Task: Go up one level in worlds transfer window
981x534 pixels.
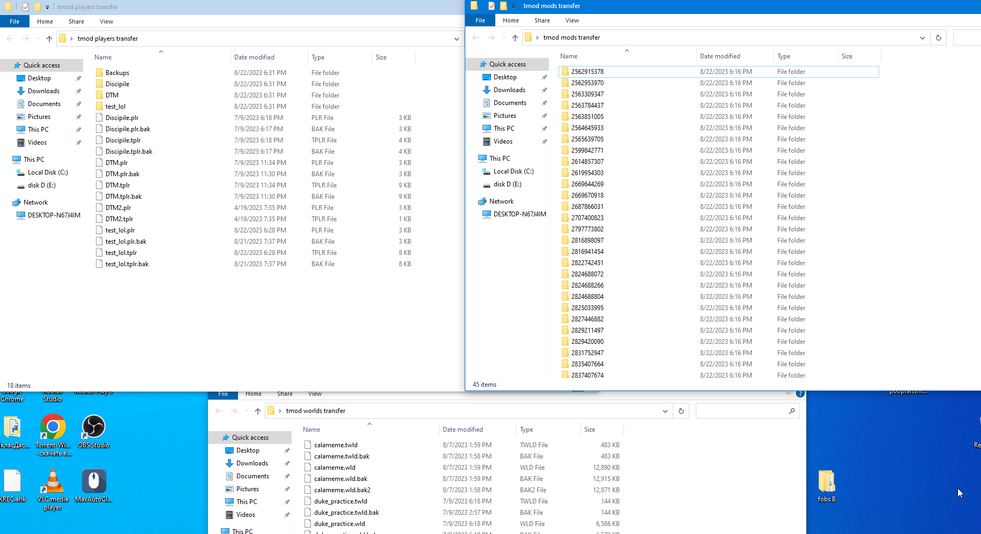Action: (258, 411)
